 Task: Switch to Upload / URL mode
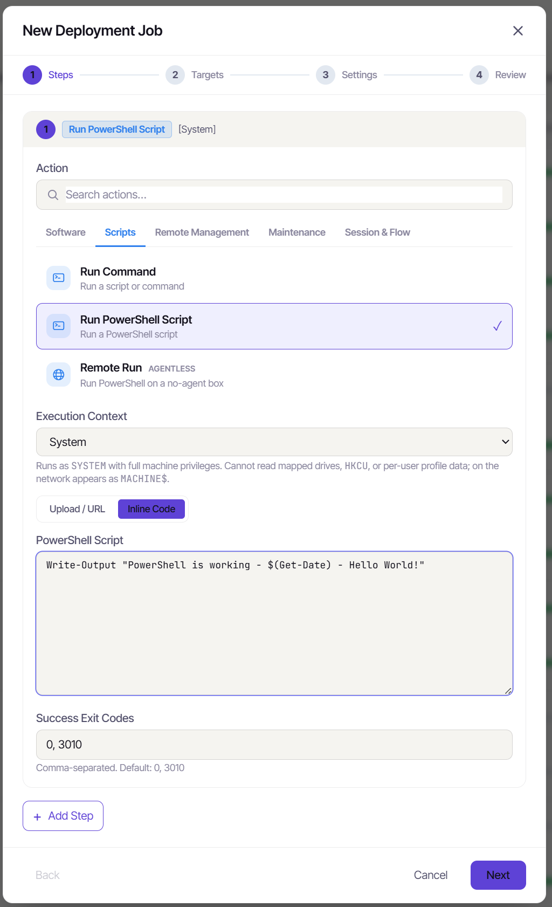click(77, 509)
